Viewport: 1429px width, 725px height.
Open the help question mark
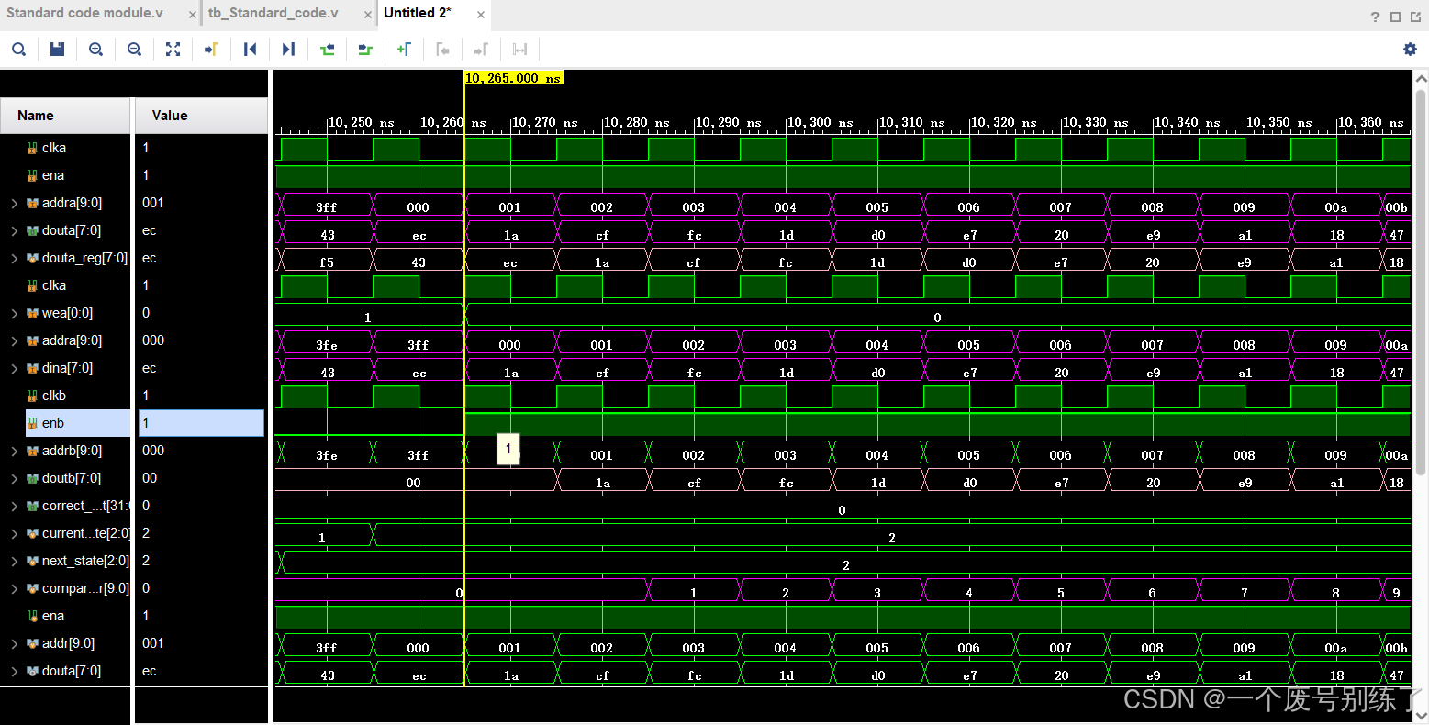tap(1375, 17)
